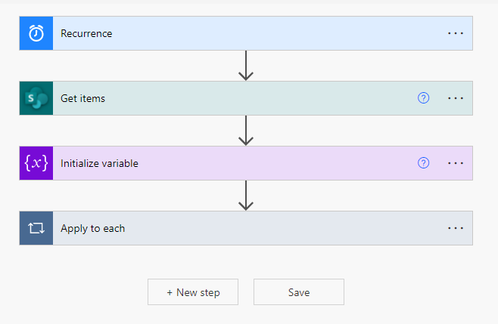The image size is (498, 324).
Task: Click arrow above Apply to each
Action: pos(246,196)
